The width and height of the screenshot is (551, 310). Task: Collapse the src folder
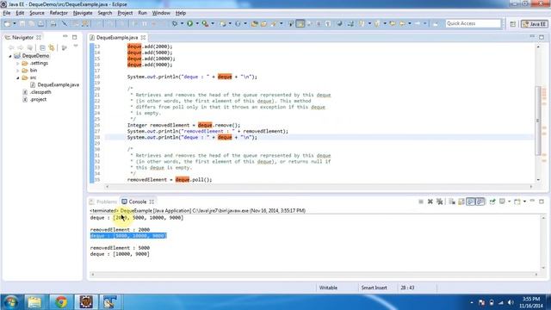point(17,77)
